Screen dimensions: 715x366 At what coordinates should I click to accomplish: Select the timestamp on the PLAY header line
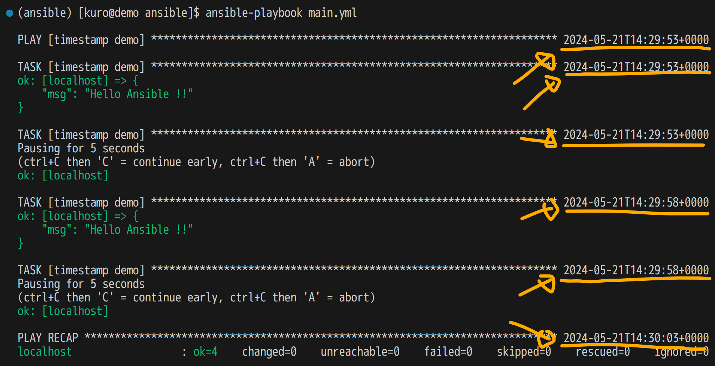(x=636, y=40)
